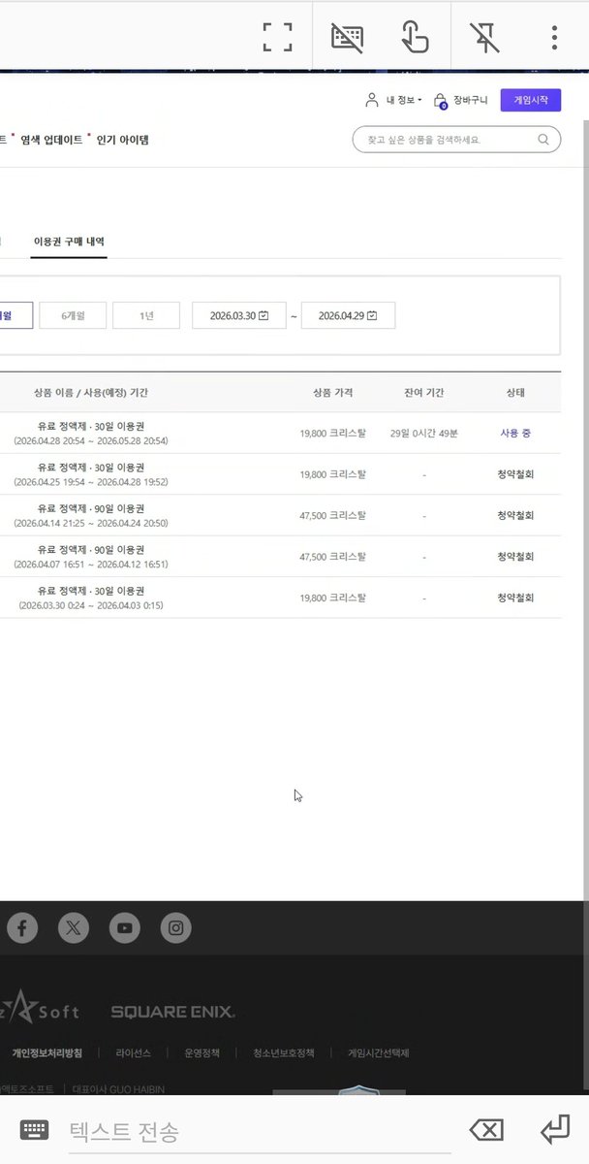Select the touch gesture mode icon

(x=415, y=37)
